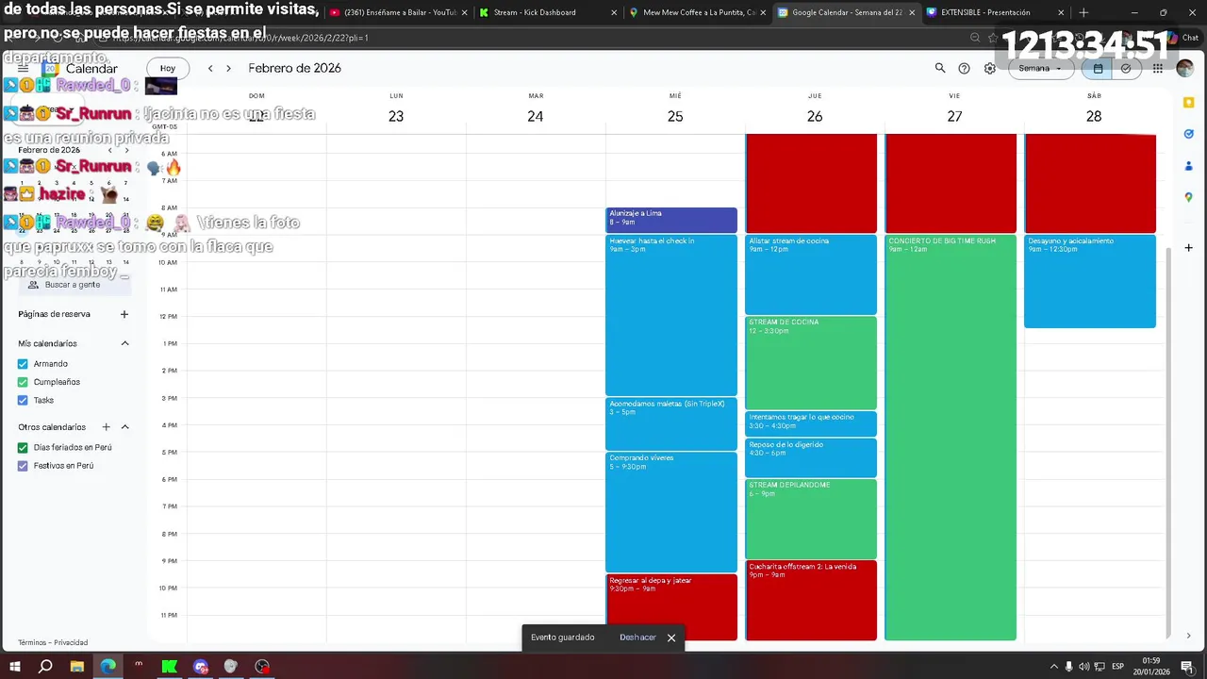Switch to the Kick Dashboard tab
This screenshot has width=1207, height=679.
point(548,12)
